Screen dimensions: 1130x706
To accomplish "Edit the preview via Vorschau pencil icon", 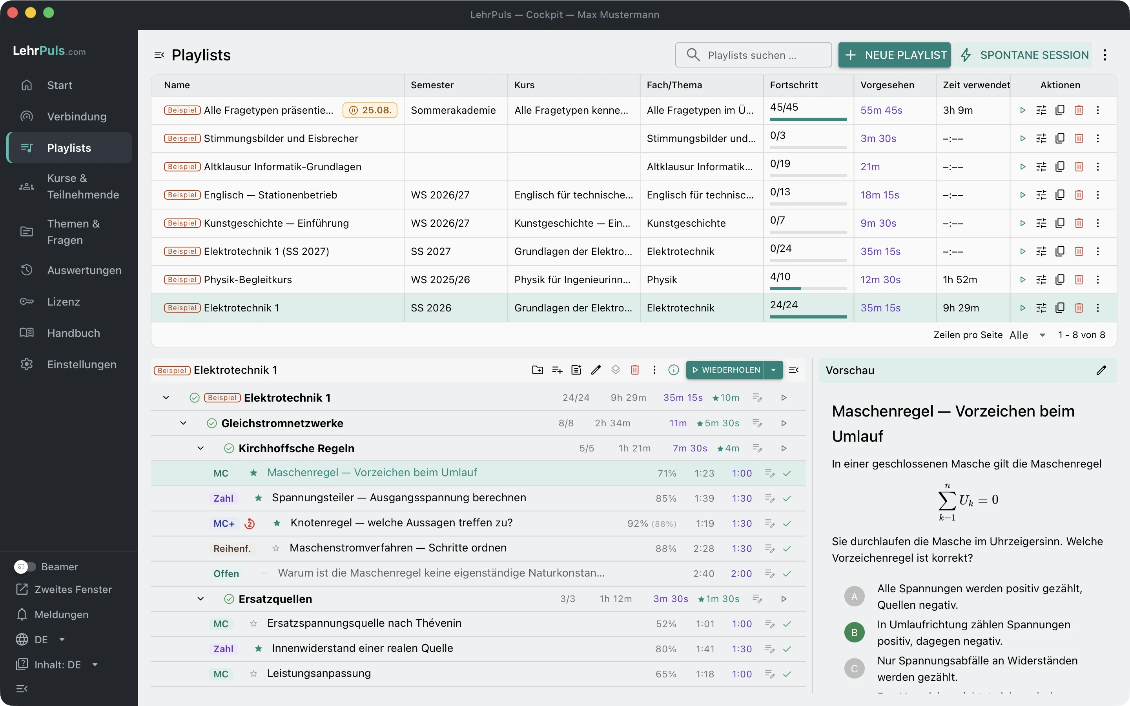I will 1101,370.
